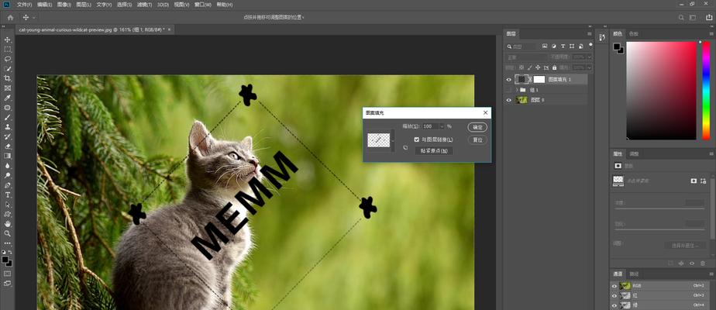Screen dimensions: 716x310
Task: Uncheck the link with layer checkbox
Action: (x=416, y=139)
